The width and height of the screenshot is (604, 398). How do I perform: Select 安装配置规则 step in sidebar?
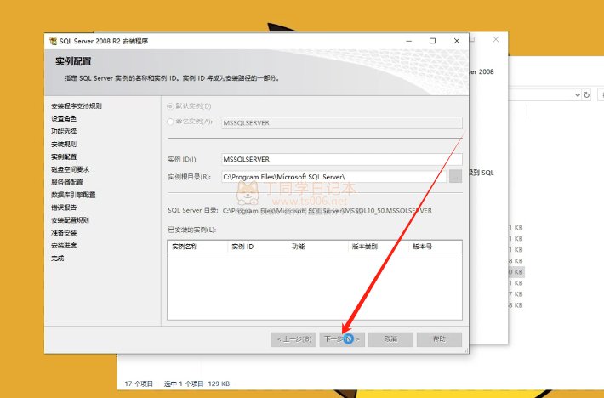pyautogui.click(x=70, y=220)
